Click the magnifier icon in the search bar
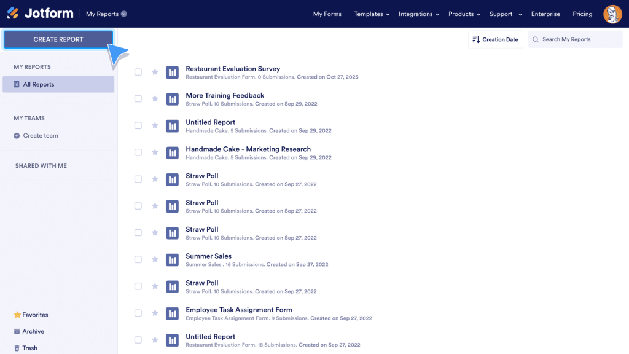The height and width of the screenshot is (354, 629). (x=536, y=39)
